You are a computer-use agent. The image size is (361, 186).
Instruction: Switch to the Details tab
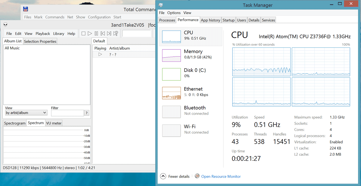coord(254,20)
